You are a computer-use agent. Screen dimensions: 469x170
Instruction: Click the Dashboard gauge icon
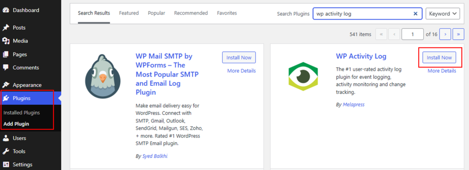5,10
